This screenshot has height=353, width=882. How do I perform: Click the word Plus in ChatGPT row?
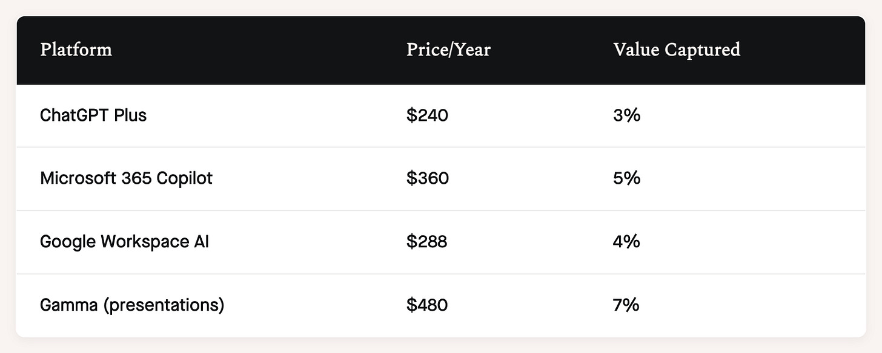(x=130, y=115)
